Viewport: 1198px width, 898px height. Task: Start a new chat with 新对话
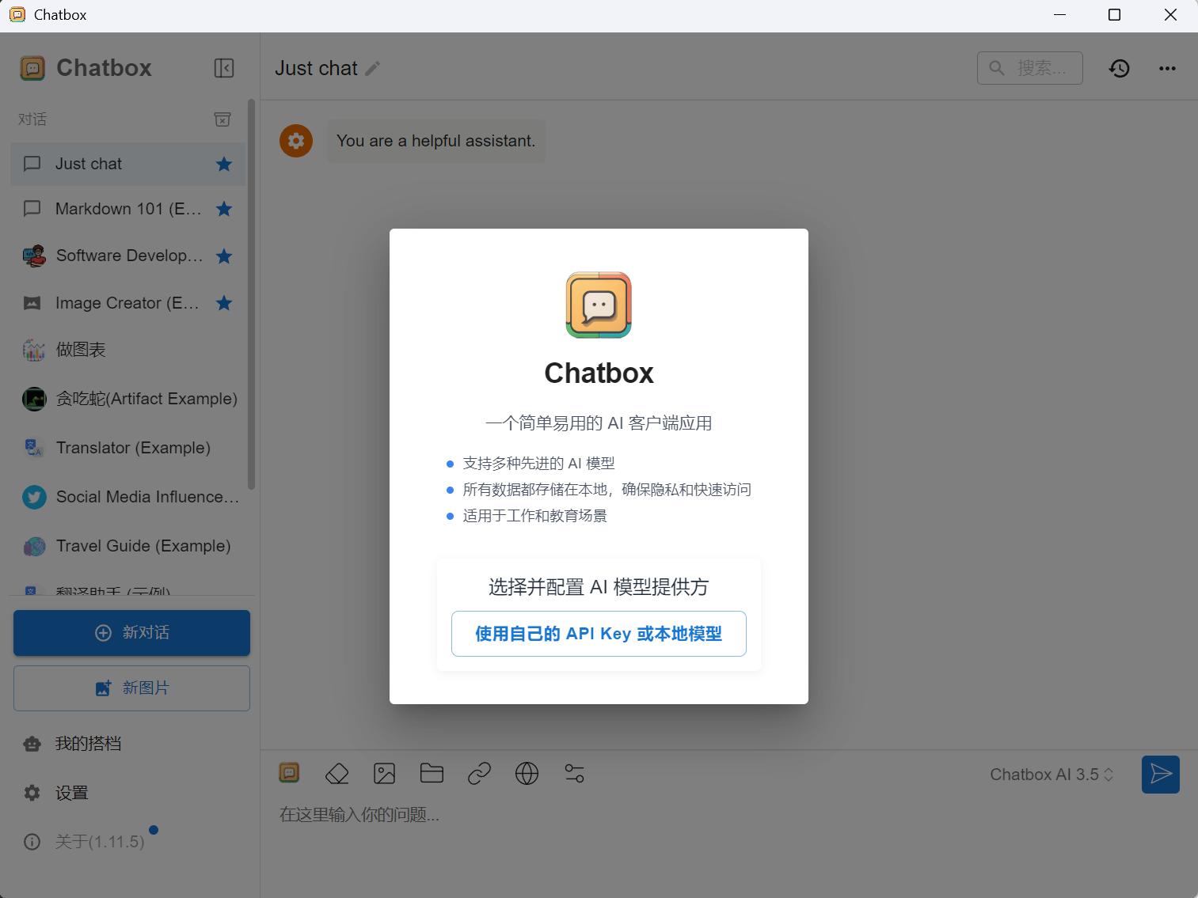(131, 633)
